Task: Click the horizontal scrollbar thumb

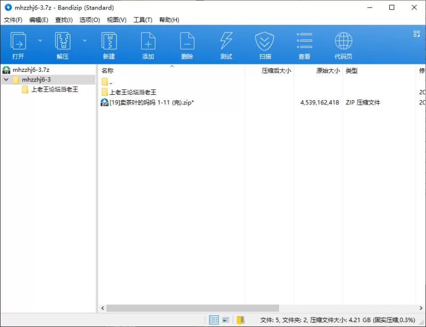Action: pos(193,308)
